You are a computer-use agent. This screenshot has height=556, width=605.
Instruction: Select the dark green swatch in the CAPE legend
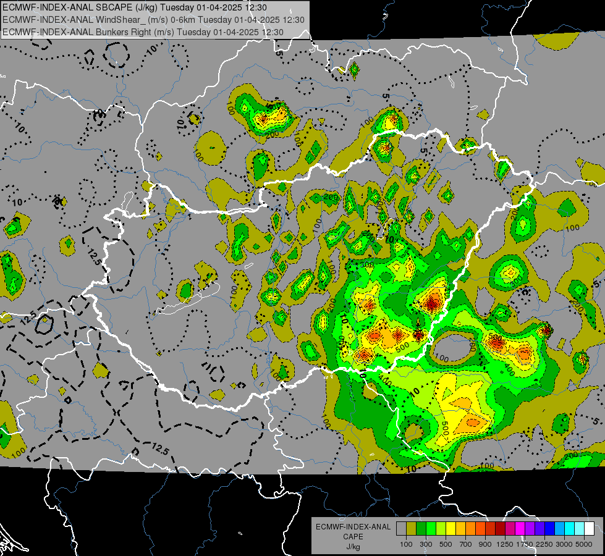pos(421,529)
